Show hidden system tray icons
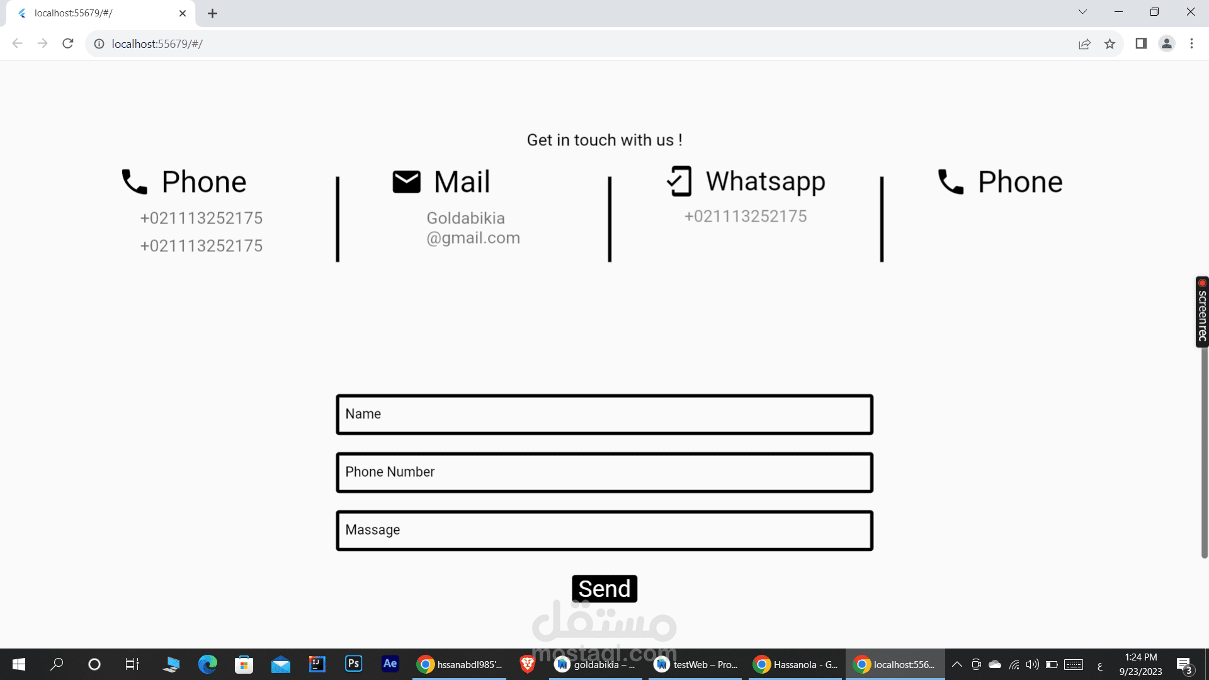Viewport: 1209px width, 680px height. coord(956,664)
